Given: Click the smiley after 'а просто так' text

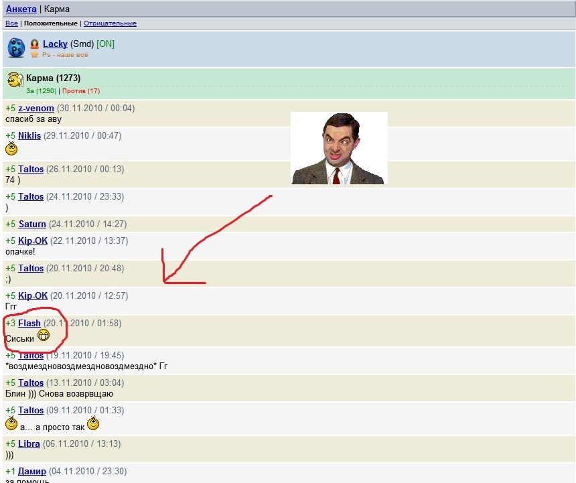Looking at the screenshot, I should pos(93,423).
